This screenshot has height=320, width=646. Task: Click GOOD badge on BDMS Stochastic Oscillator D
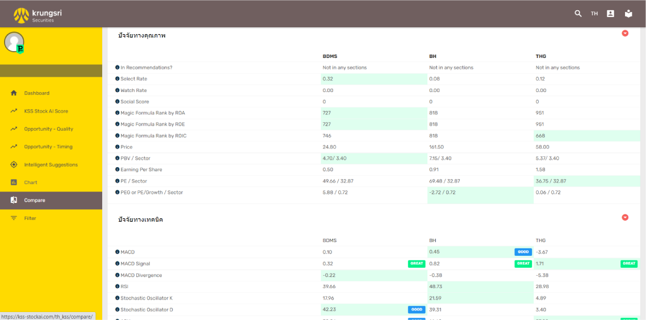tap(417, 309)
